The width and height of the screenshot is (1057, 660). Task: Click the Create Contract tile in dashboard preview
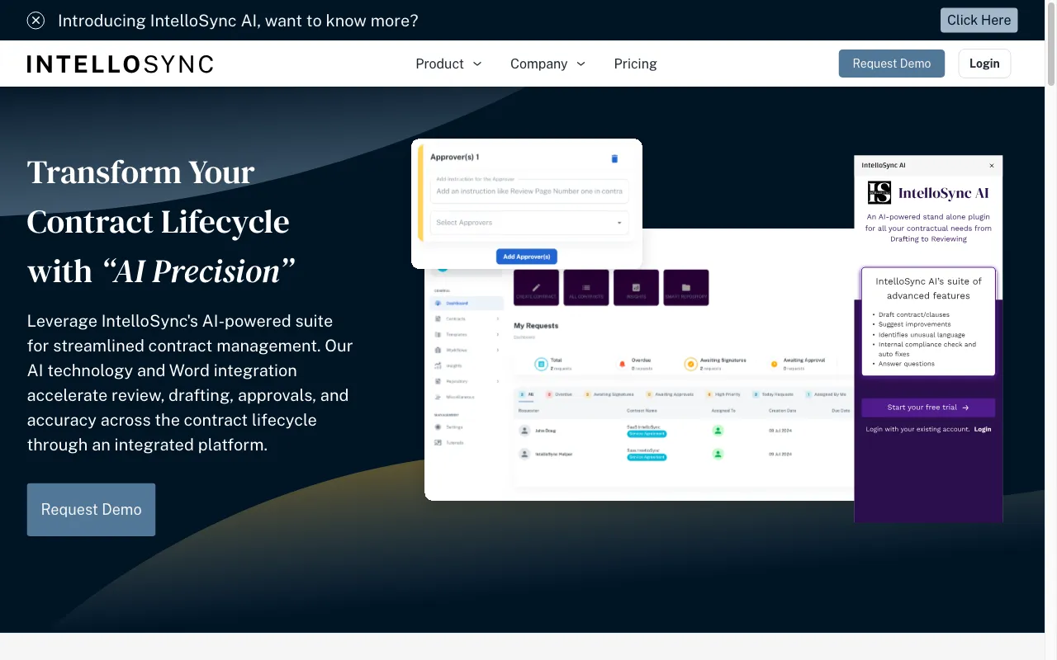tap(536, 288)
